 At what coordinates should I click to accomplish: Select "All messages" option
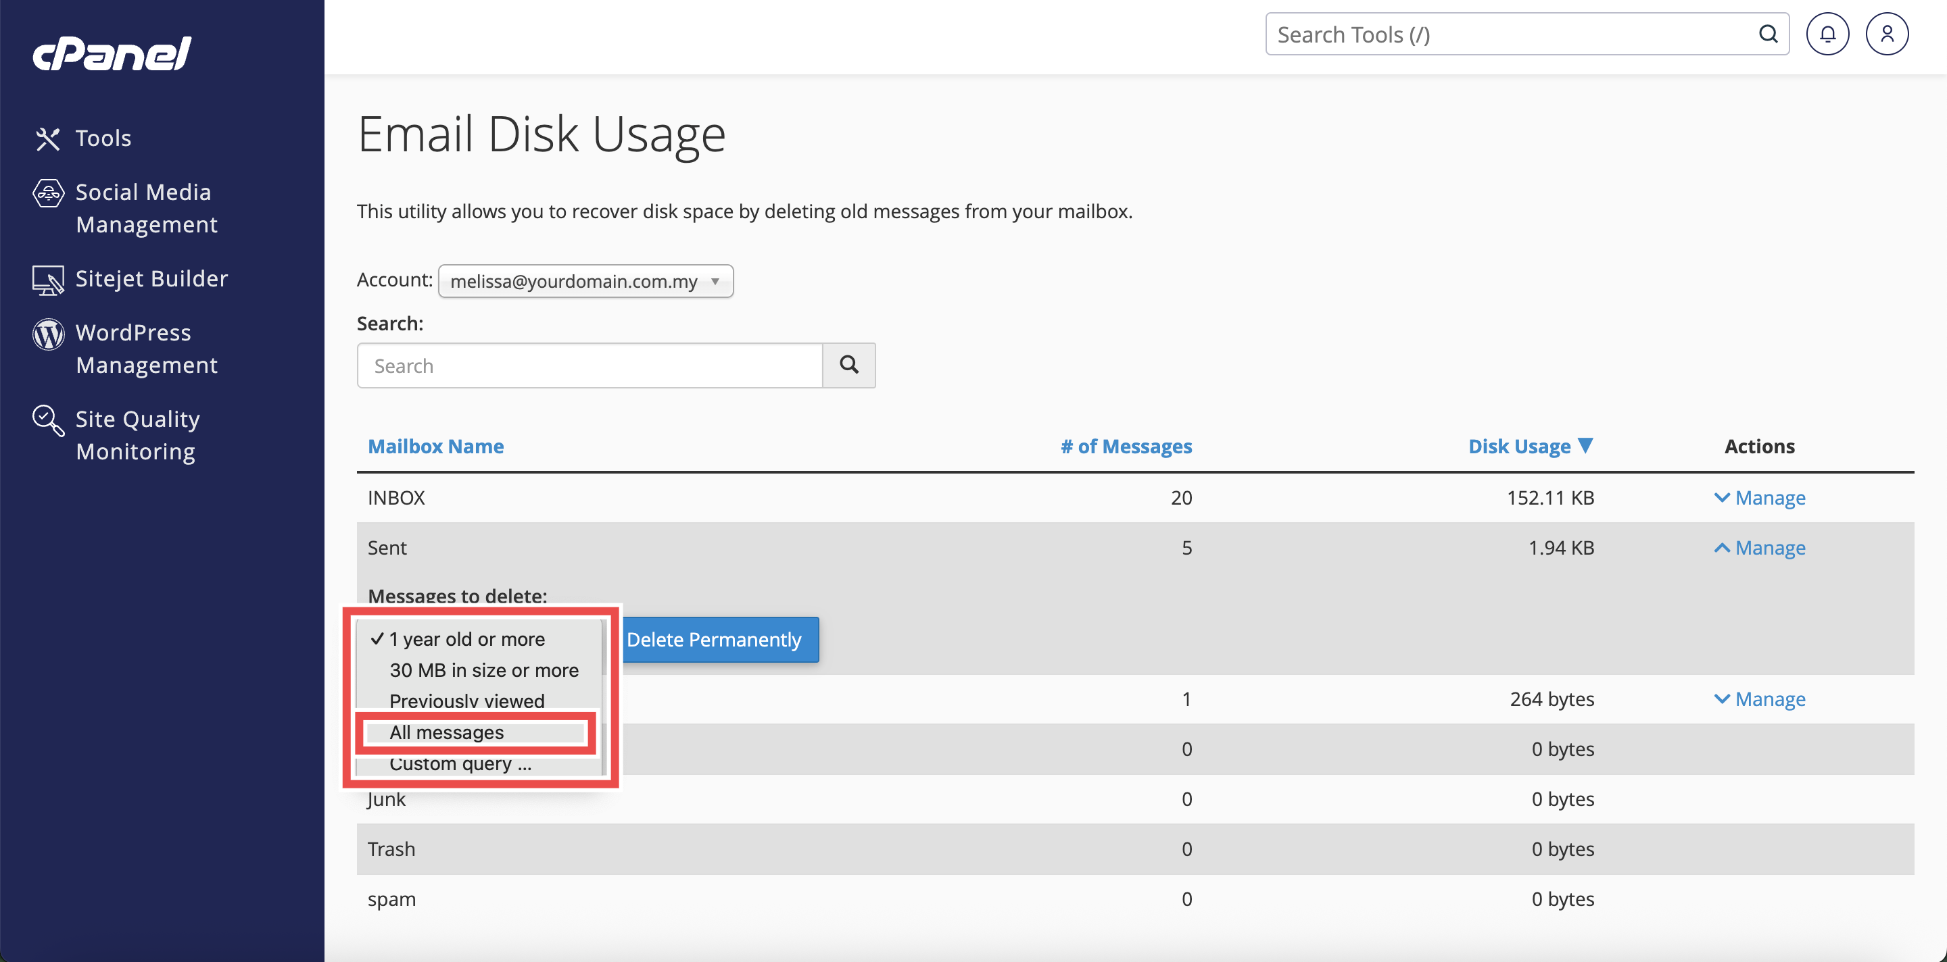[446, 732]
